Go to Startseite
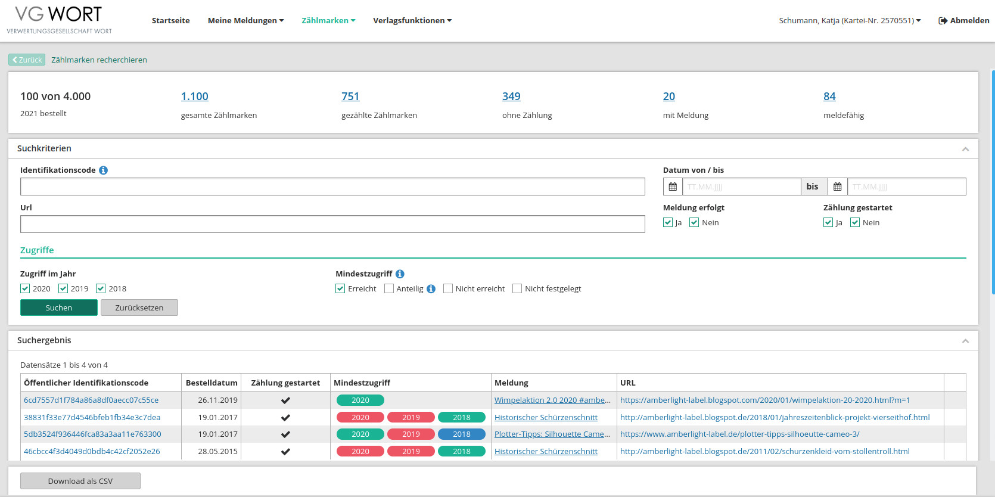This screenshot has width=995, height=497. (170, 21)
